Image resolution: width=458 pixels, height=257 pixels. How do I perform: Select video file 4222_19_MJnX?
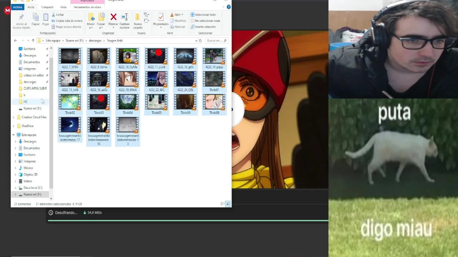pyautogui.click(x=128, y=81)
